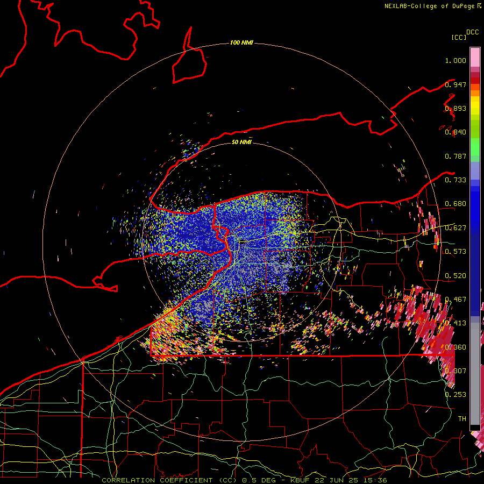Click the 0.520 scale value
The width and height of the screenshot is (484, 484).
pos(455,276)
